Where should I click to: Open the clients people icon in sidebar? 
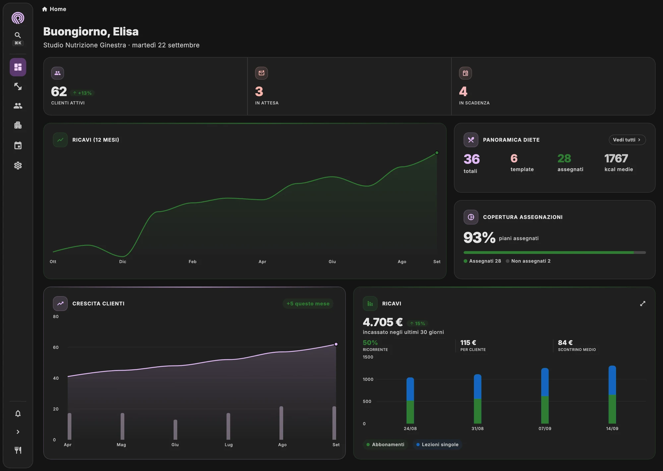point(18,106)
